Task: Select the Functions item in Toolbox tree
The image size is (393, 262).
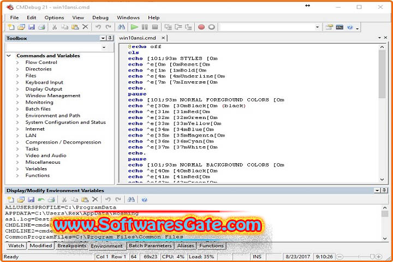Action: (38, 175)
